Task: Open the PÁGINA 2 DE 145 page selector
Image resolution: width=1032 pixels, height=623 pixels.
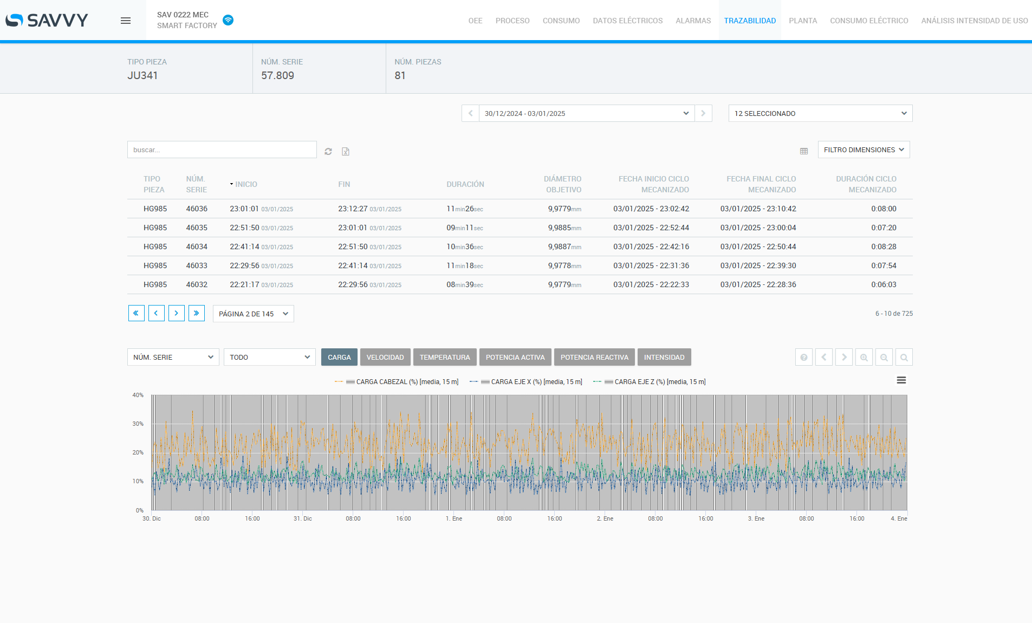Action: tap(253, 314)
